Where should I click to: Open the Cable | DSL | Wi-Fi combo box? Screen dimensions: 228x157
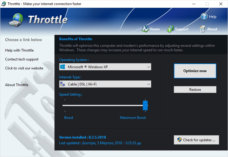(x=105, y=84)
